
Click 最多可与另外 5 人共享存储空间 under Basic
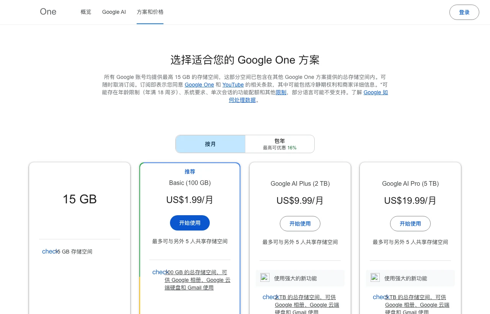(190, 241)
